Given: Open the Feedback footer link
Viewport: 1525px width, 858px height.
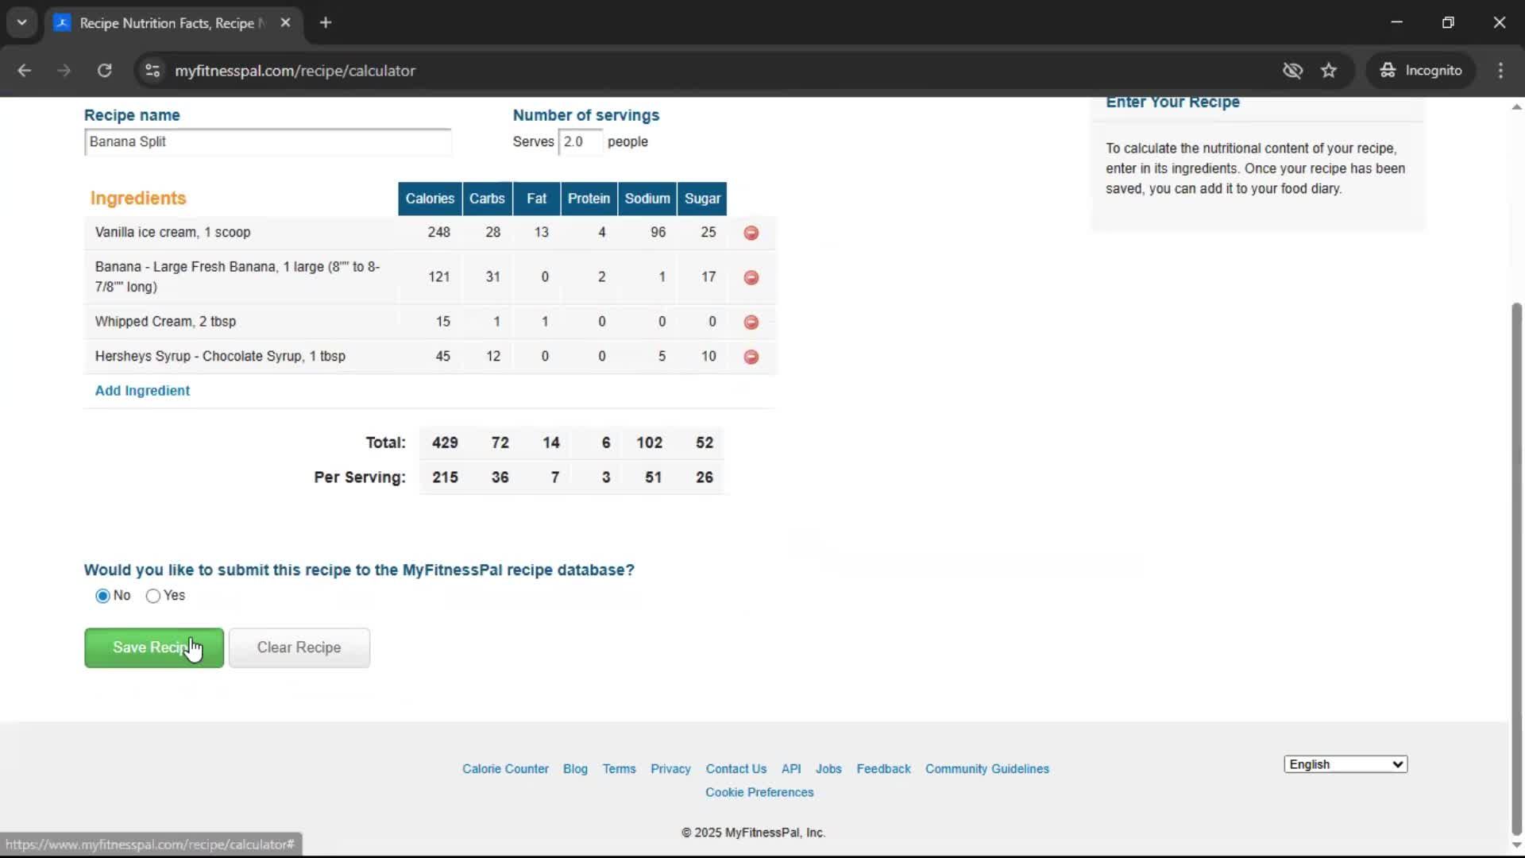Looking at the screenshot, I should (883, 769).
